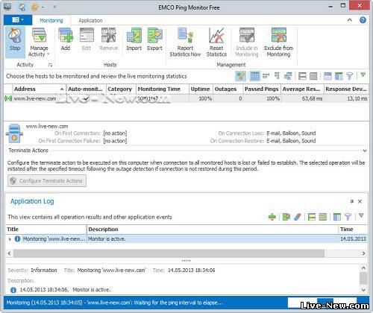Open the Manage Activity menu
Image resolution: width=373 pixels, height=313 pixels.
pyautogui.click(x=39, y=42)
